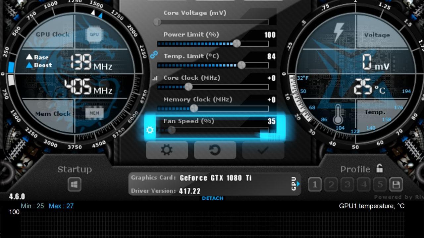Viewport: 424px width, 238px height.
Task: Select profile slot 3
Action: 347,184
